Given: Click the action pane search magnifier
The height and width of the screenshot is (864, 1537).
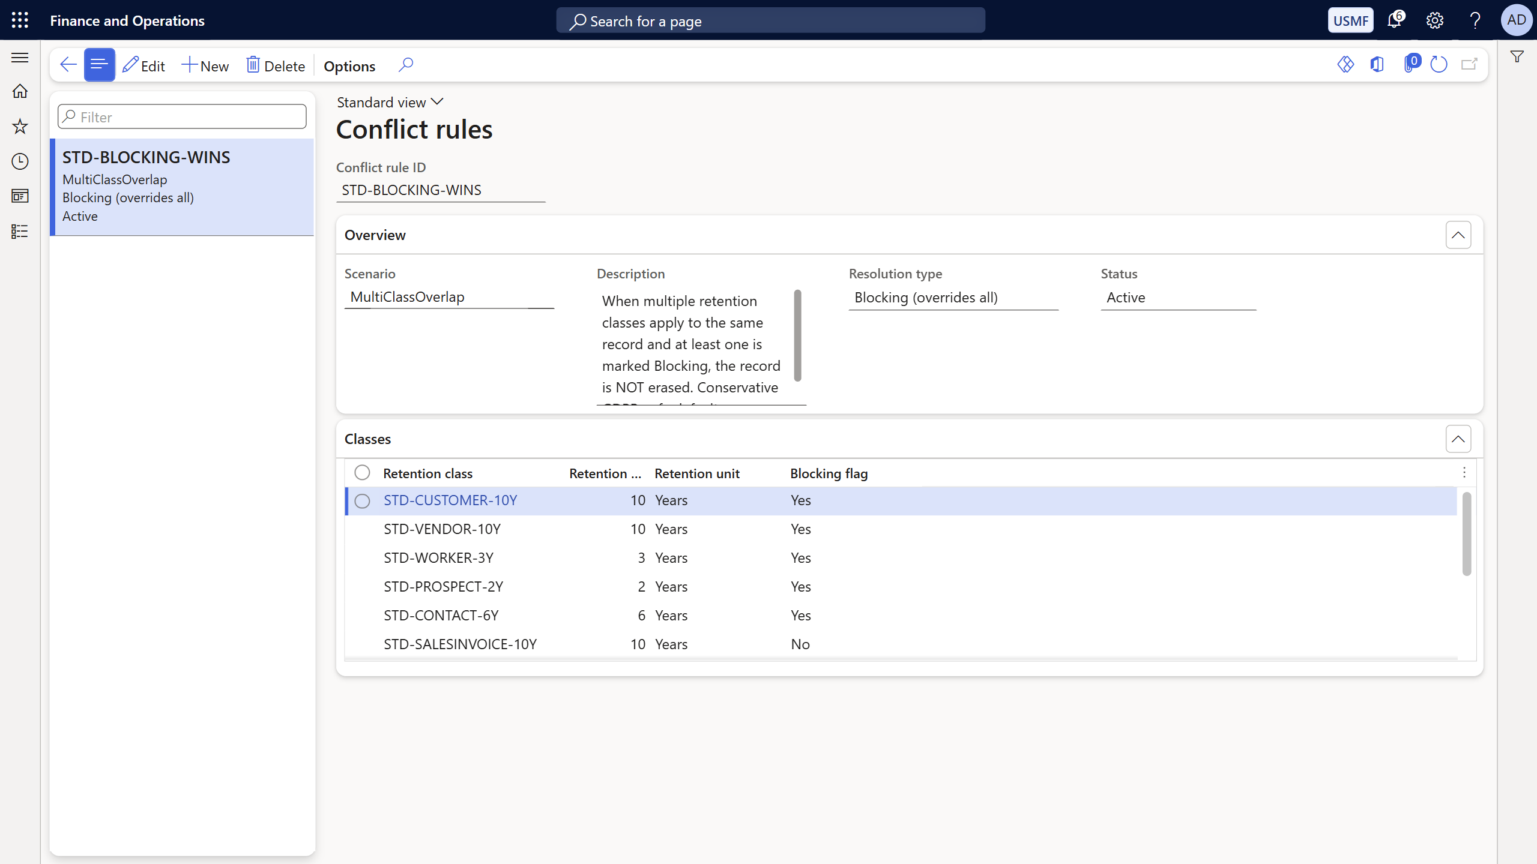Looking at the screenshot, I should click(406, 65).
